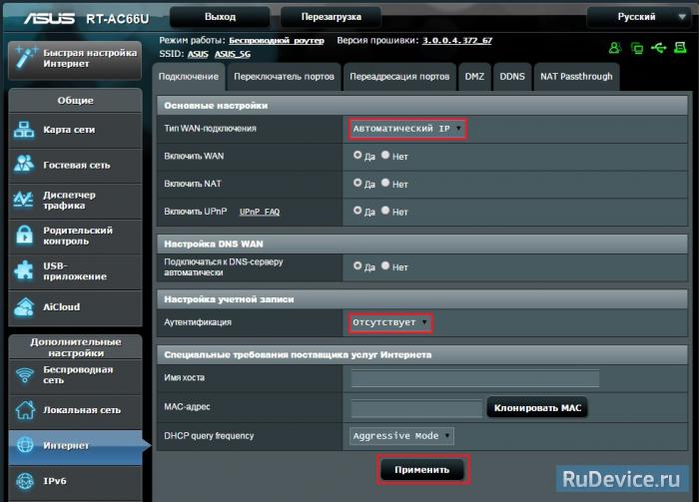
Task: Click the Диспетчер трафика traffic manager icon
Action: [x=23, y=200]
